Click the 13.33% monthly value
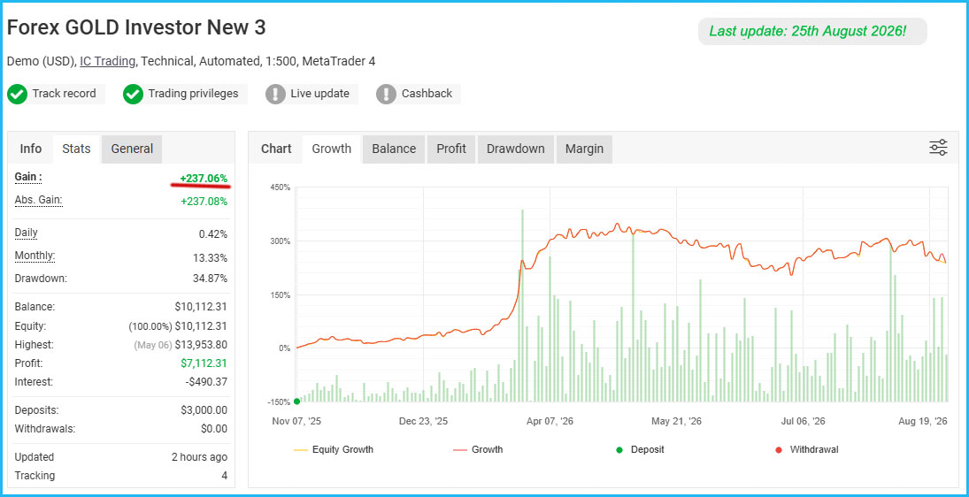Image resolution: width=969 pixels, height=497 pixels. (x=210, y=257)
